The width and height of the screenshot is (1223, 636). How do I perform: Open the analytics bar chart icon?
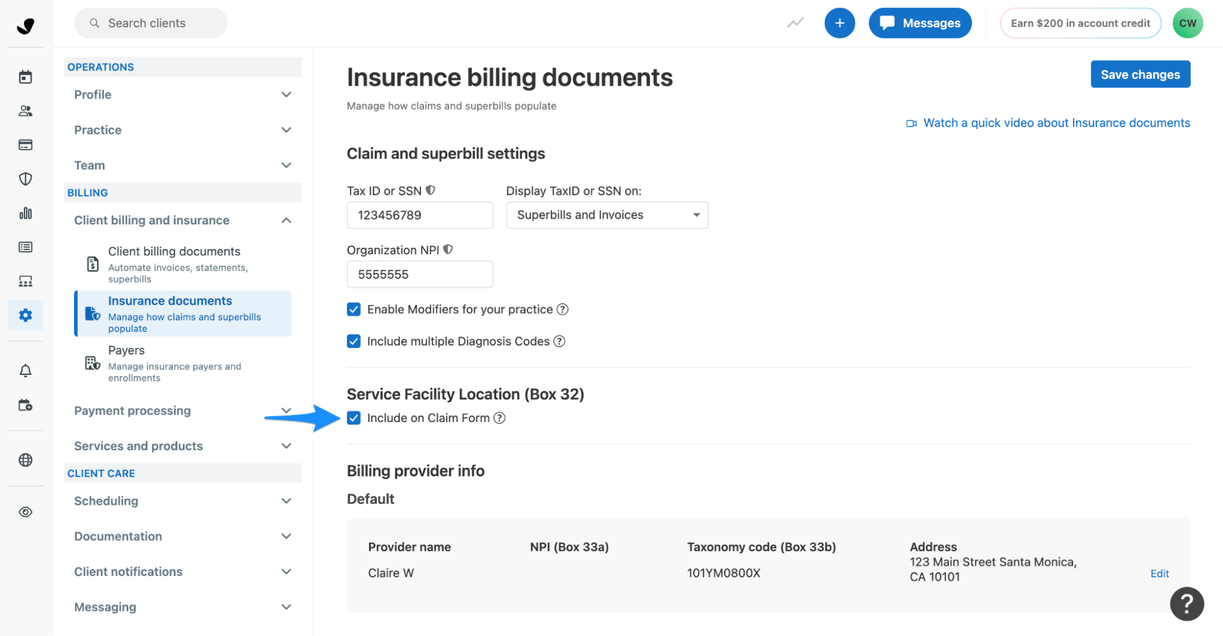(25, 213)
